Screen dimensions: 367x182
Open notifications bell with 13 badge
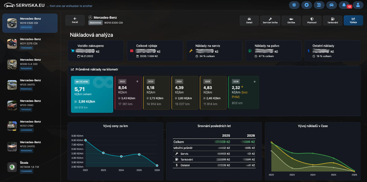(344, 5)
